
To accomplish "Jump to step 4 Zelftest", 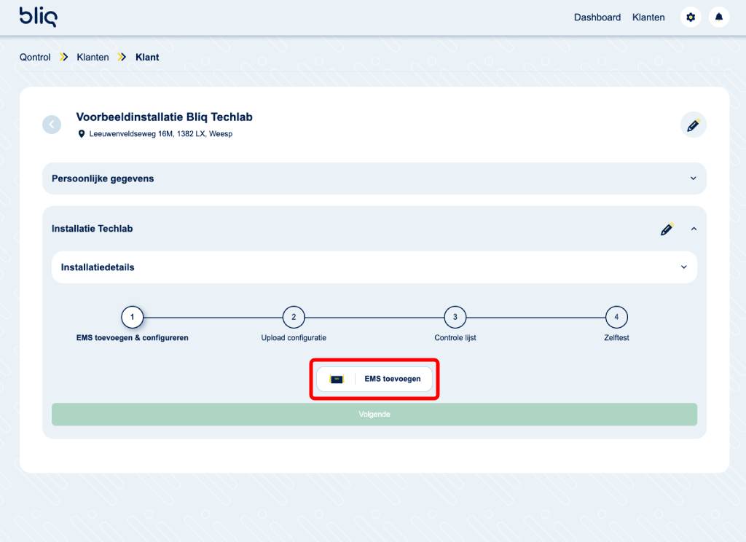I will [616, 317].
